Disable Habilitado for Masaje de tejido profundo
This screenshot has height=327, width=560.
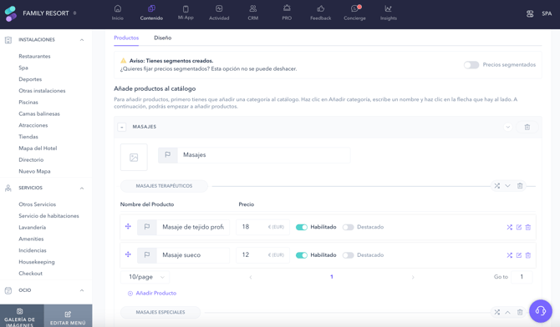[x=302, y=227]
